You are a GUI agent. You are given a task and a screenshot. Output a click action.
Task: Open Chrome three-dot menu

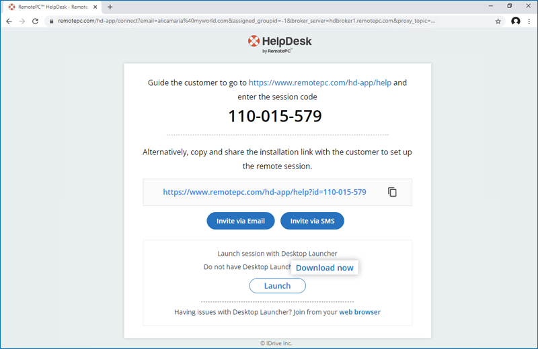tap(529, 21)
